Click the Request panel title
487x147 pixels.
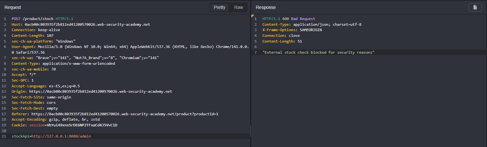pos(13,7)
